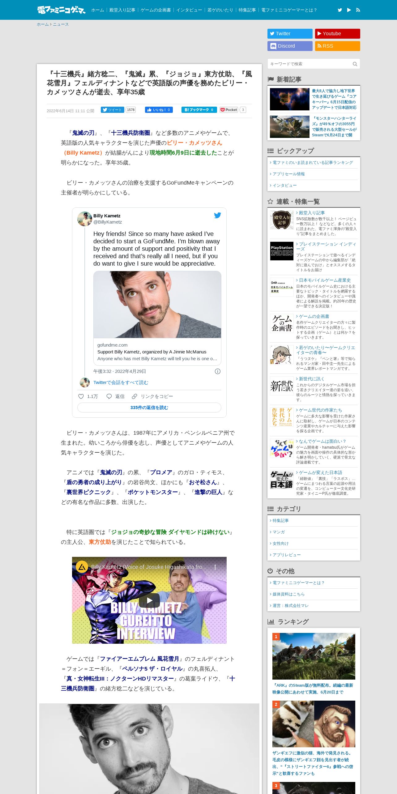Open the Twitter icon in header
Screen dimensions: 397x794
(340, 10)
